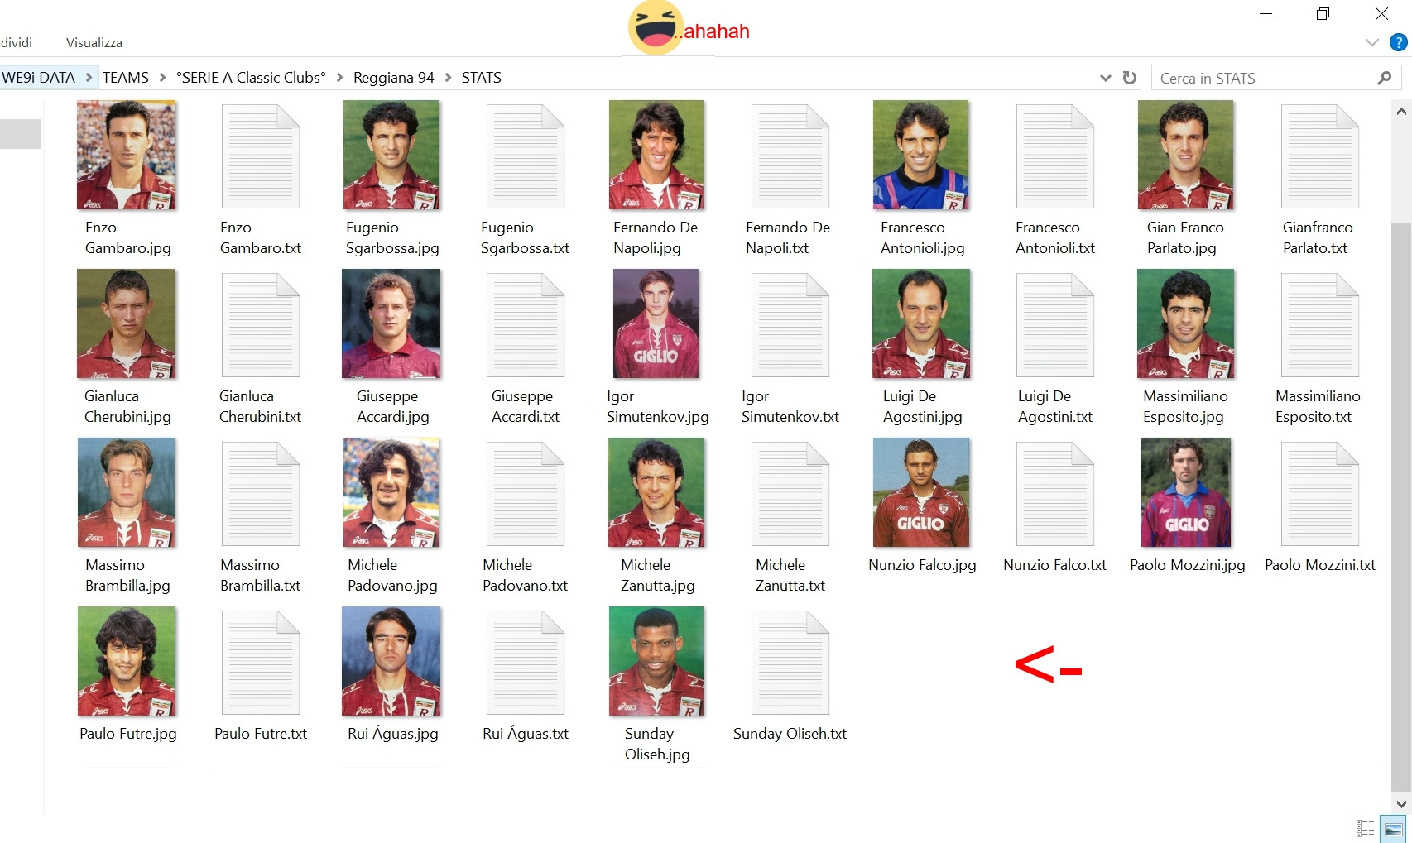Navigate to the Reggiana 94 breadcrumb
The width and height of the screenshot is (1412, 843).
click(x=393, y=78)
